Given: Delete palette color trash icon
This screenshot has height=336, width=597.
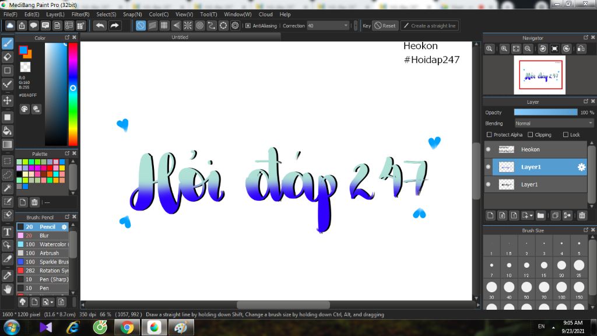Looking at the screenshot, I should [34, 202].
